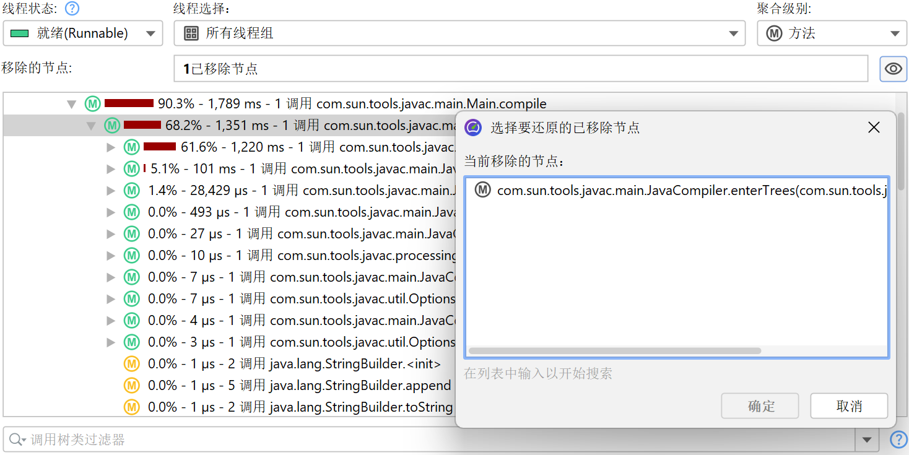Click the 调用树类过滤器 filter input field

433,440
